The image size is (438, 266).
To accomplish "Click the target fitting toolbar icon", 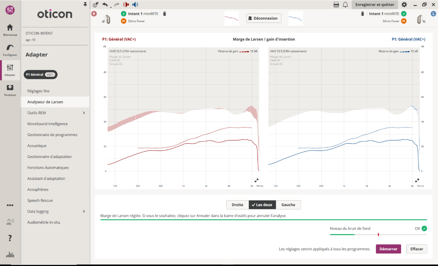I will click(x=95, y=4).
